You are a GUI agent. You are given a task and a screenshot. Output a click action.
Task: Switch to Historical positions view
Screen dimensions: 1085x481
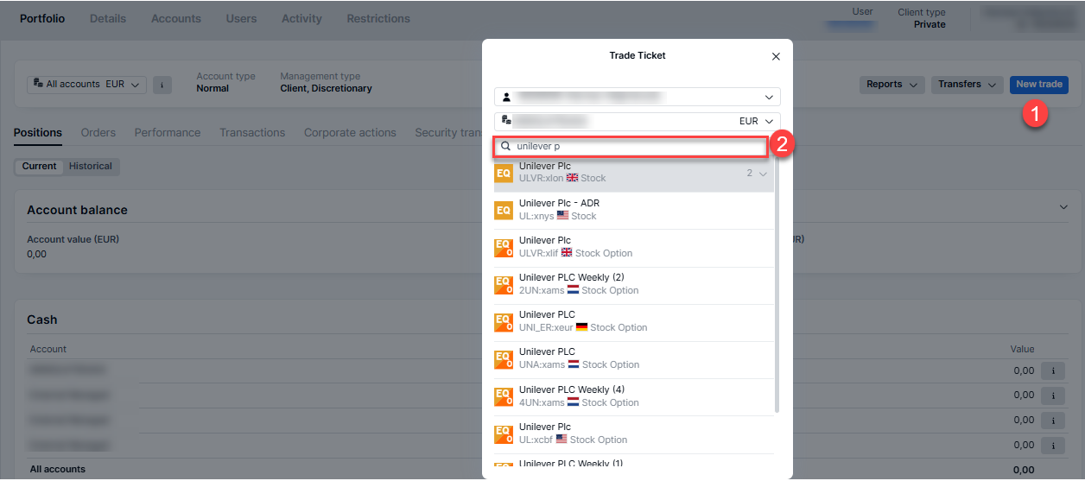tap(91, 167)
